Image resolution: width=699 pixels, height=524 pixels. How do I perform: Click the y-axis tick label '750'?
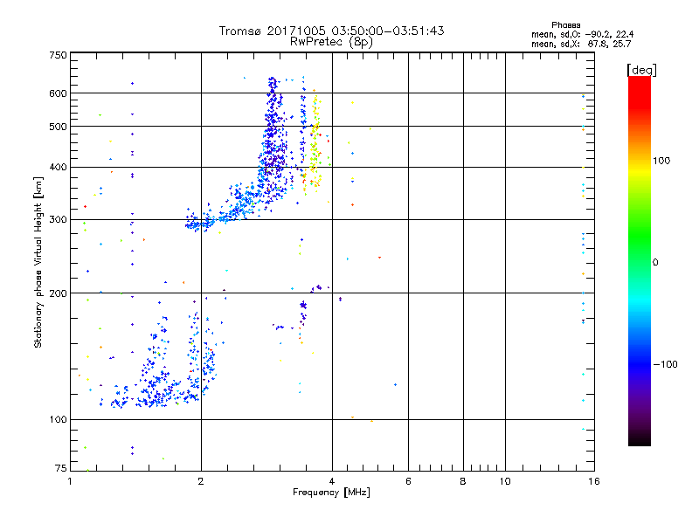click(59, 55)
